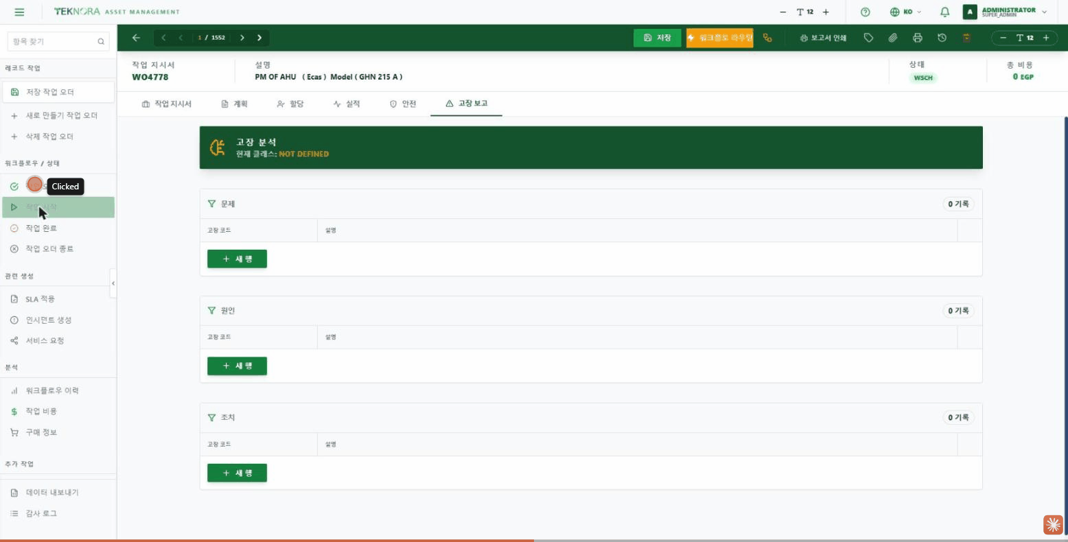This screenshot has width=1068, height=542.
Task: Click the filter icon beside 조치
Action: click(x=211, y=417)
